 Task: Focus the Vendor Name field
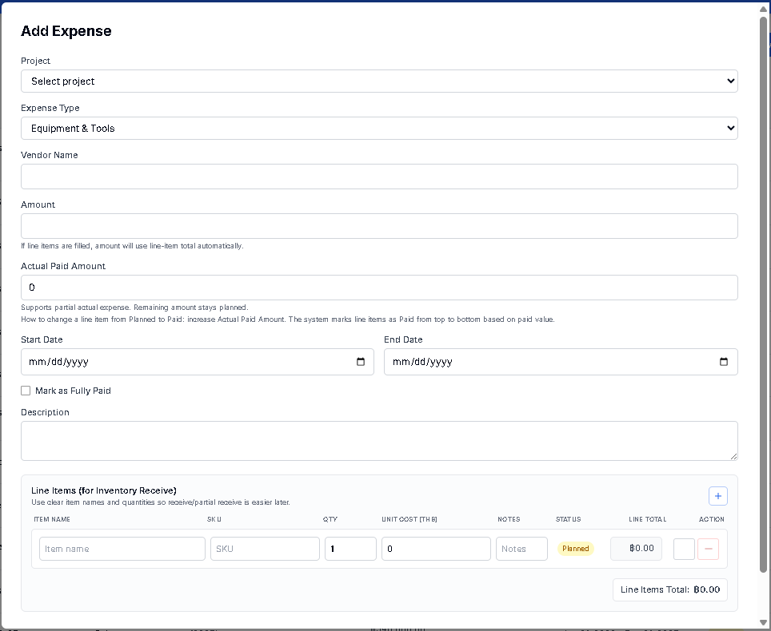(379, 177)
